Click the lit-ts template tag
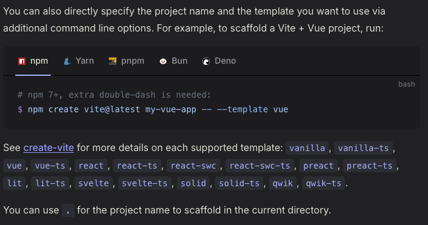This screenshot has height=225, width=428. tap(50, 183)
